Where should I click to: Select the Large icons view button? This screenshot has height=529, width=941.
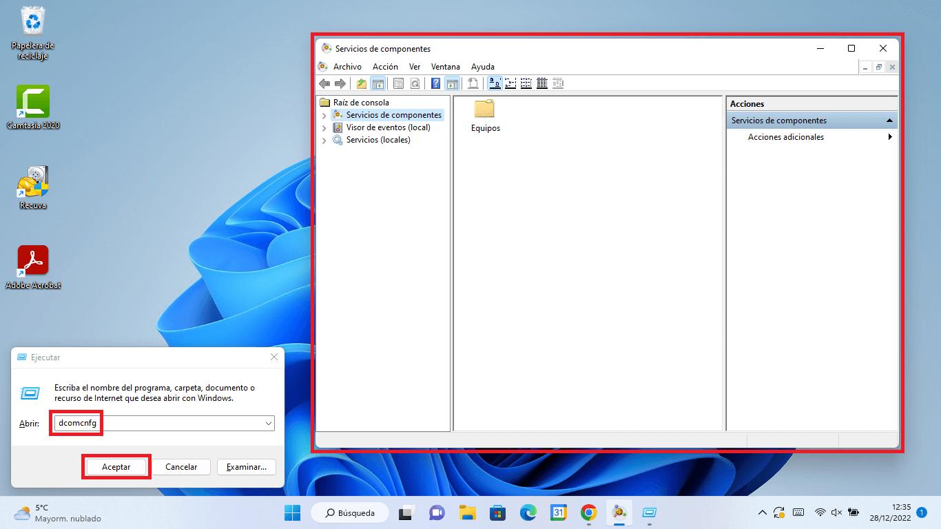pyautogui.click(x=495, y=83)
